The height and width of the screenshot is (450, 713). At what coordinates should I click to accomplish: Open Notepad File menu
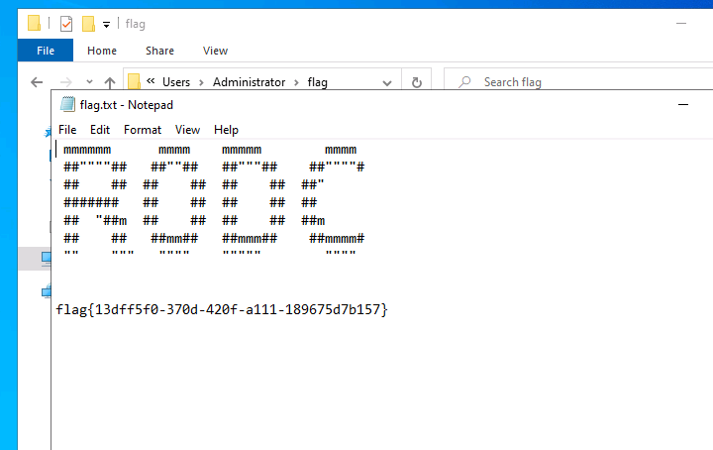pyautogui.click(x=67, y=130)
